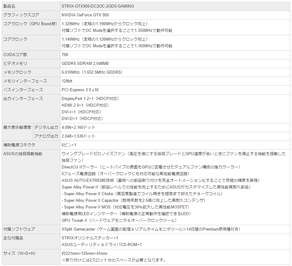The width and height of the screenshot is (292, 266).
Task: Click the メモリクロック label
Action: click(17, 72)
